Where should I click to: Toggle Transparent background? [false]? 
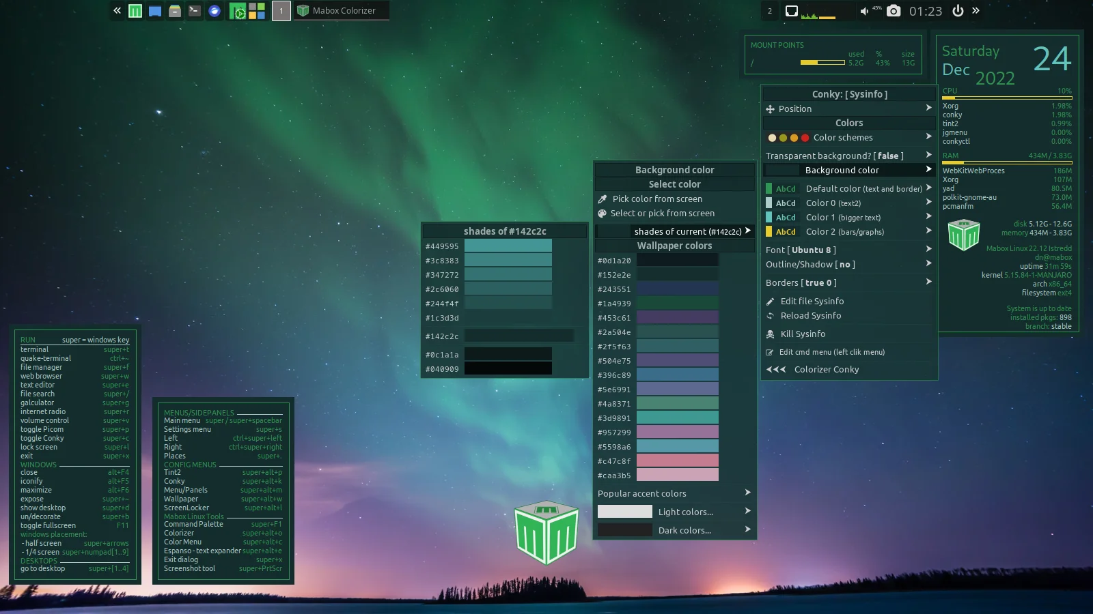(x=849, y=156)
